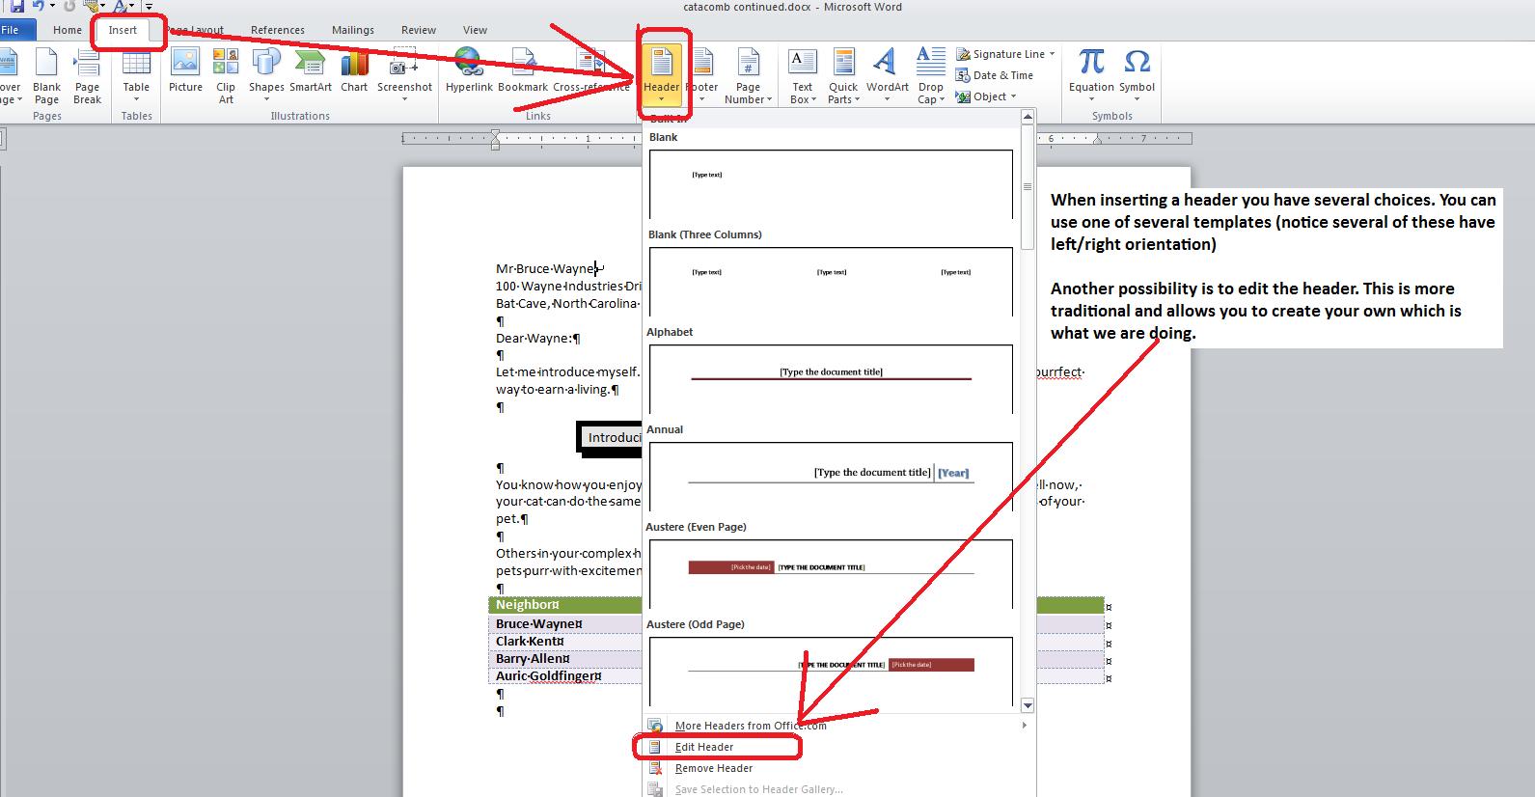Click the Object icon
Screen dimensions: 1535x797
click(963, 96)
